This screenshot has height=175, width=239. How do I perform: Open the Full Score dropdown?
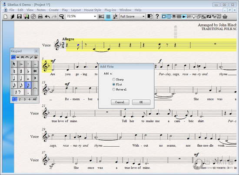point(133,17)
